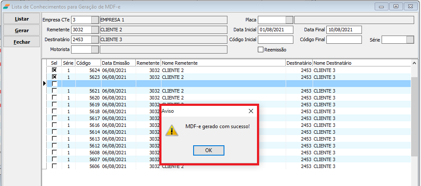Click the warning icon in Aviso dialog
The image size is (421, 186).
tap(172, 130)
